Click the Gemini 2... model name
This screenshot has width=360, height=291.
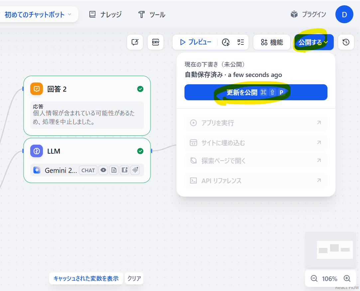coord(61,170)
